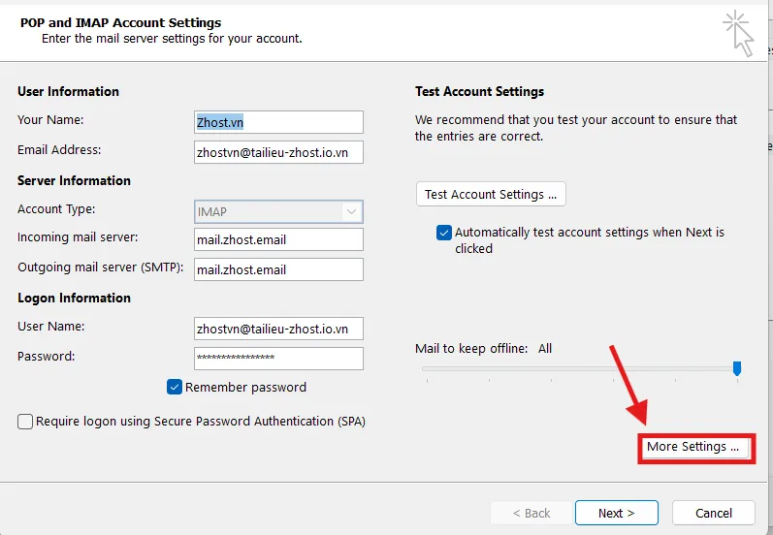Viewport: 773px width, 535px height.
Task: Uncheck the Remember password checkbox
Action: [175, 387]
